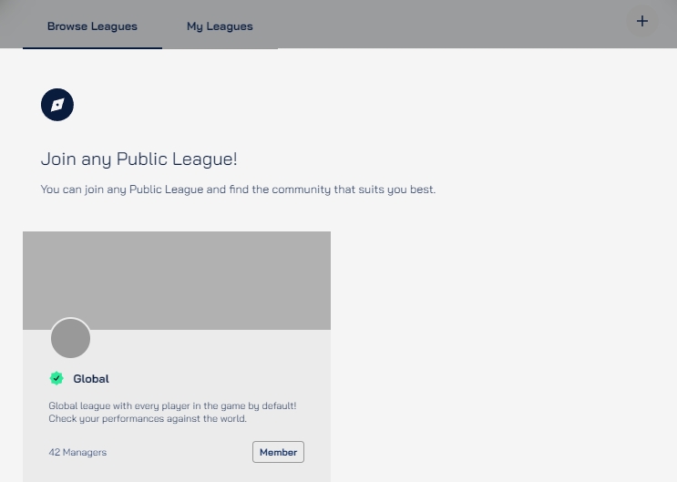The width and height of the screenshot is (677, 482).
Task: Click empty page area right of Global card
Action: [x=501, y=364]
